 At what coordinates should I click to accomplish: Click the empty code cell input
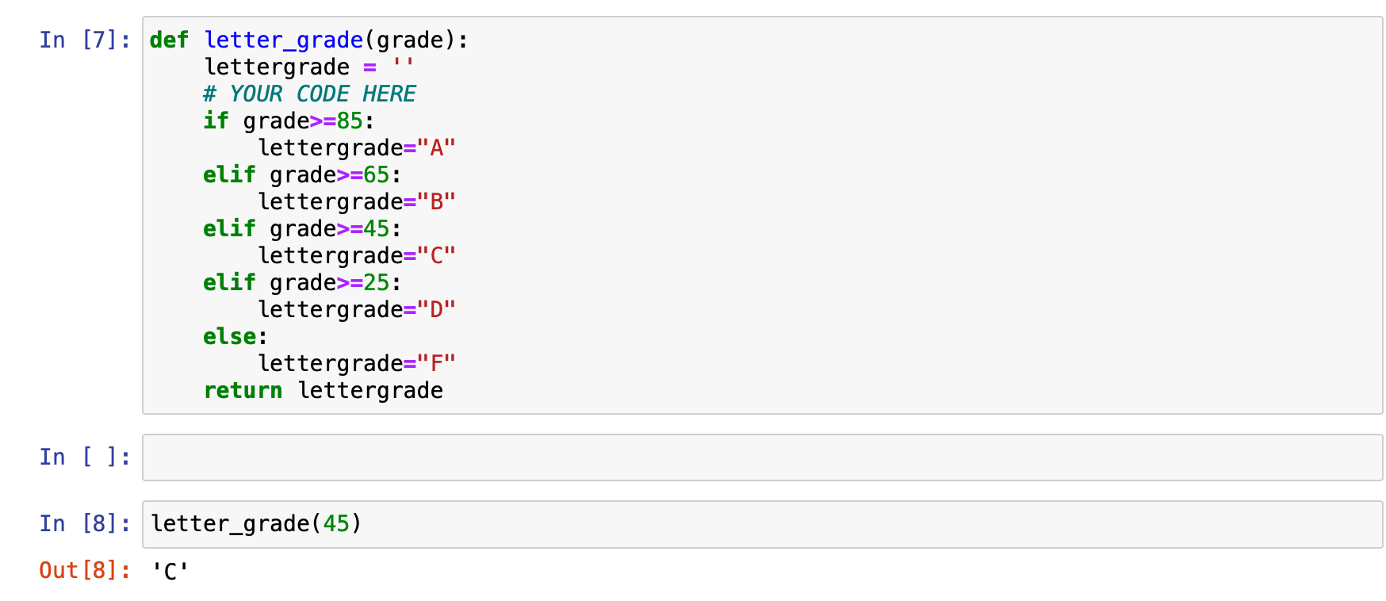coord(762,457)
